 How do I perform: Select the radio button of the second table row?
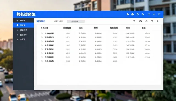coord(42,37)
